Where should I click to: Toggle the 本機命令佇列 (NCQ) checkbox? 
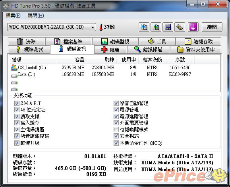pos(116,143)
